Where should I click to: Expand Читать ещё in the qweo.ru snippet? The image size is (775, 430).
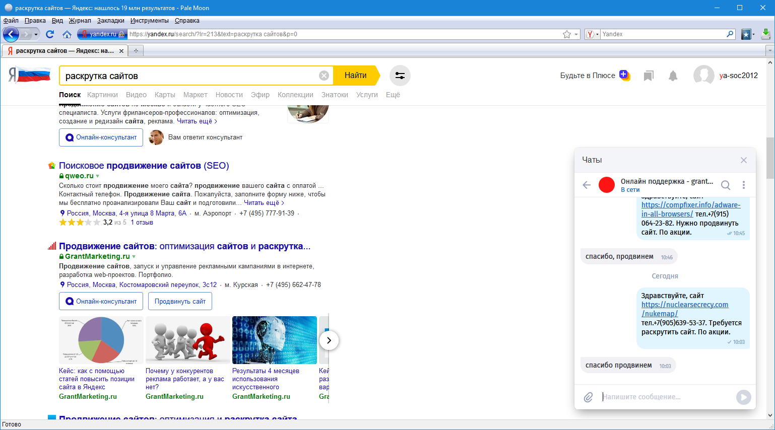click(x=264, y=203)
